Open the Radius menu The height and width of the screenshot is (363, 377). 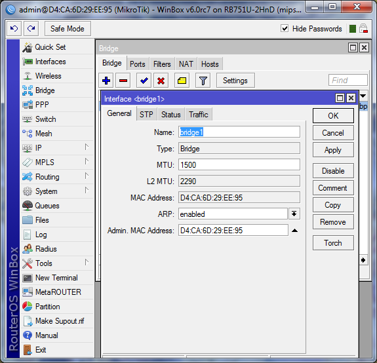tap(57, 249)
